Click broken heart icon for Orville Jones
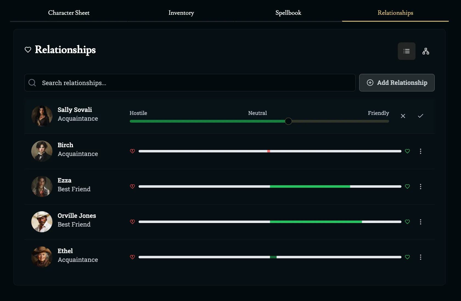The height and width of the screenshot is (301, 461). pos(132,222)
